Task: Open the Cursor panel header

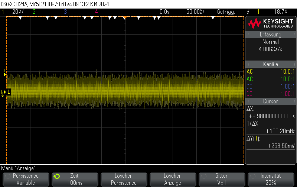Action: coord(271,101)
